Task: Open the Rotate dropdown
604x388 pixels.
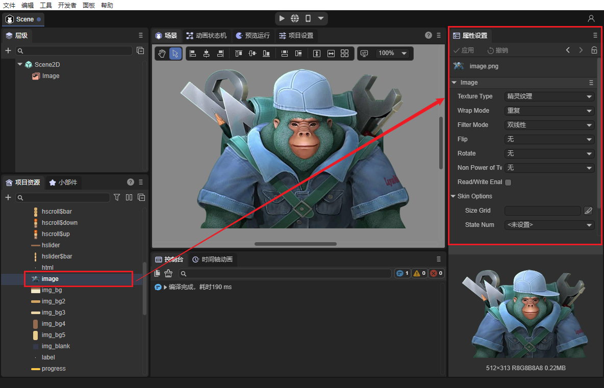Action: pyautogui.click(x=549, y=153)
